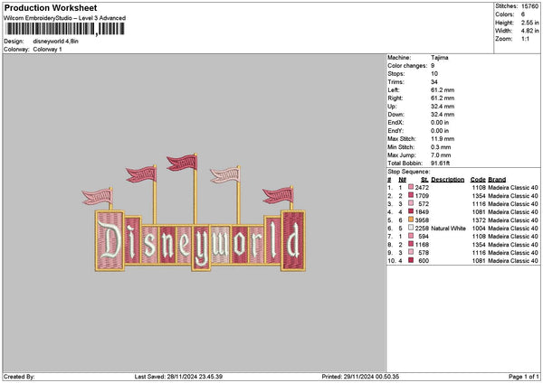Select the 'St.' column header
Screen dimensions: 543x383
click(425, 180)
